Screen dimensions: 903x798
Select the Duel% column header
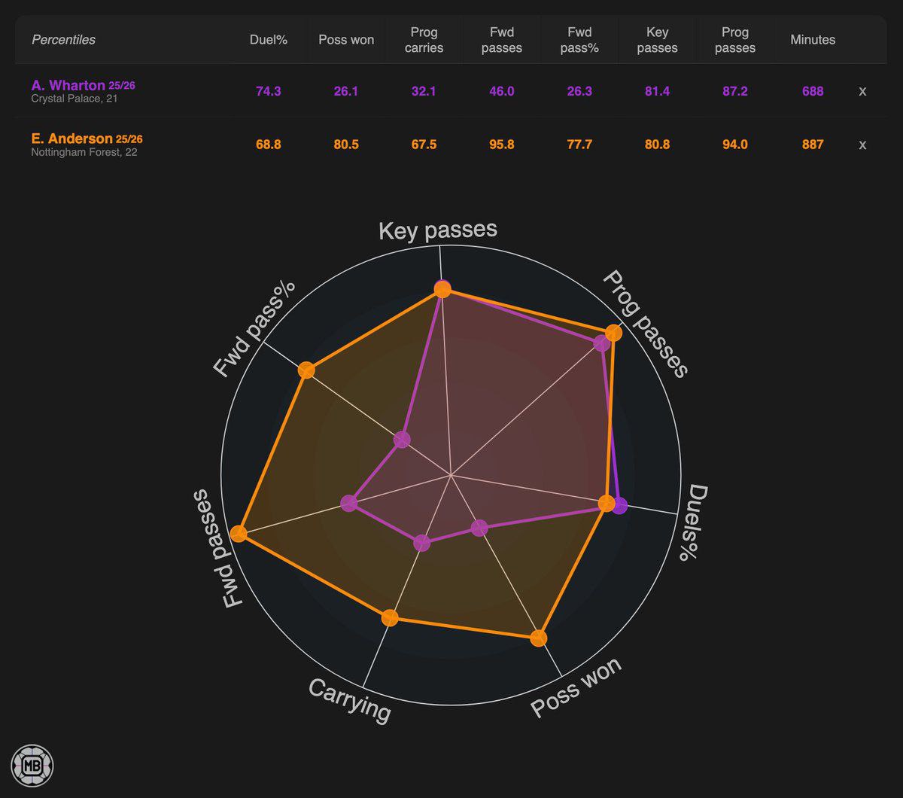click(269, 40)
